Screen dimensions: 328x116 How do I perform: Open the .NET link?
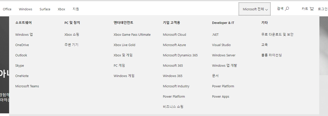(x=215, y=34)
